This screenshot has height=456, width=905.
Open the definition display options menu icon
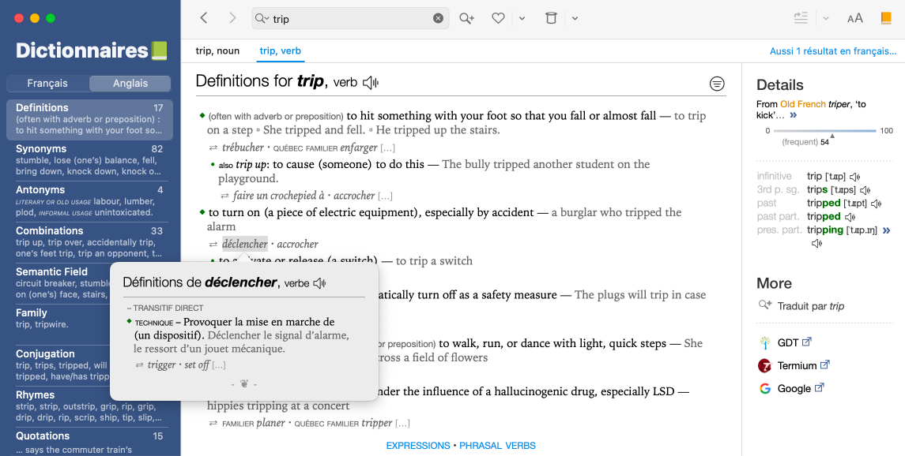717,83
